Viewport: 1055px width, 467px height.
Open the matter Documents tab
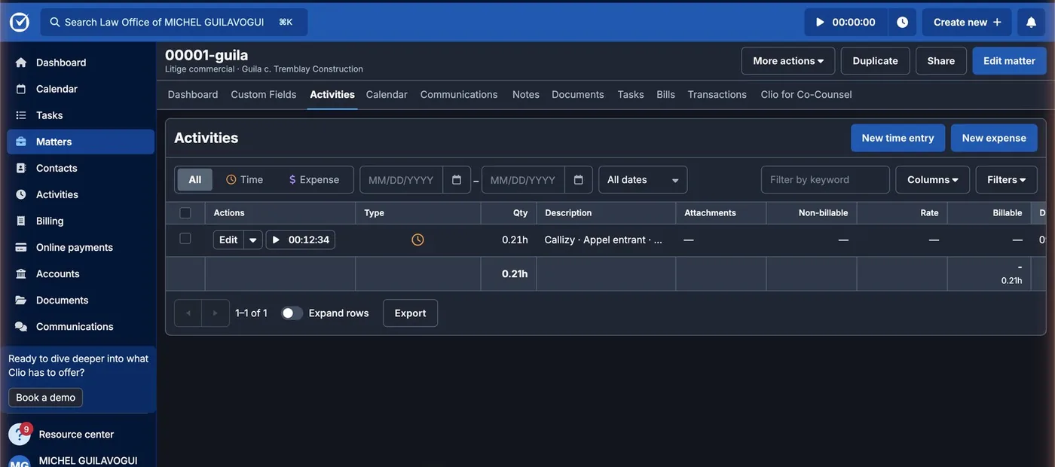pos(578,95)
